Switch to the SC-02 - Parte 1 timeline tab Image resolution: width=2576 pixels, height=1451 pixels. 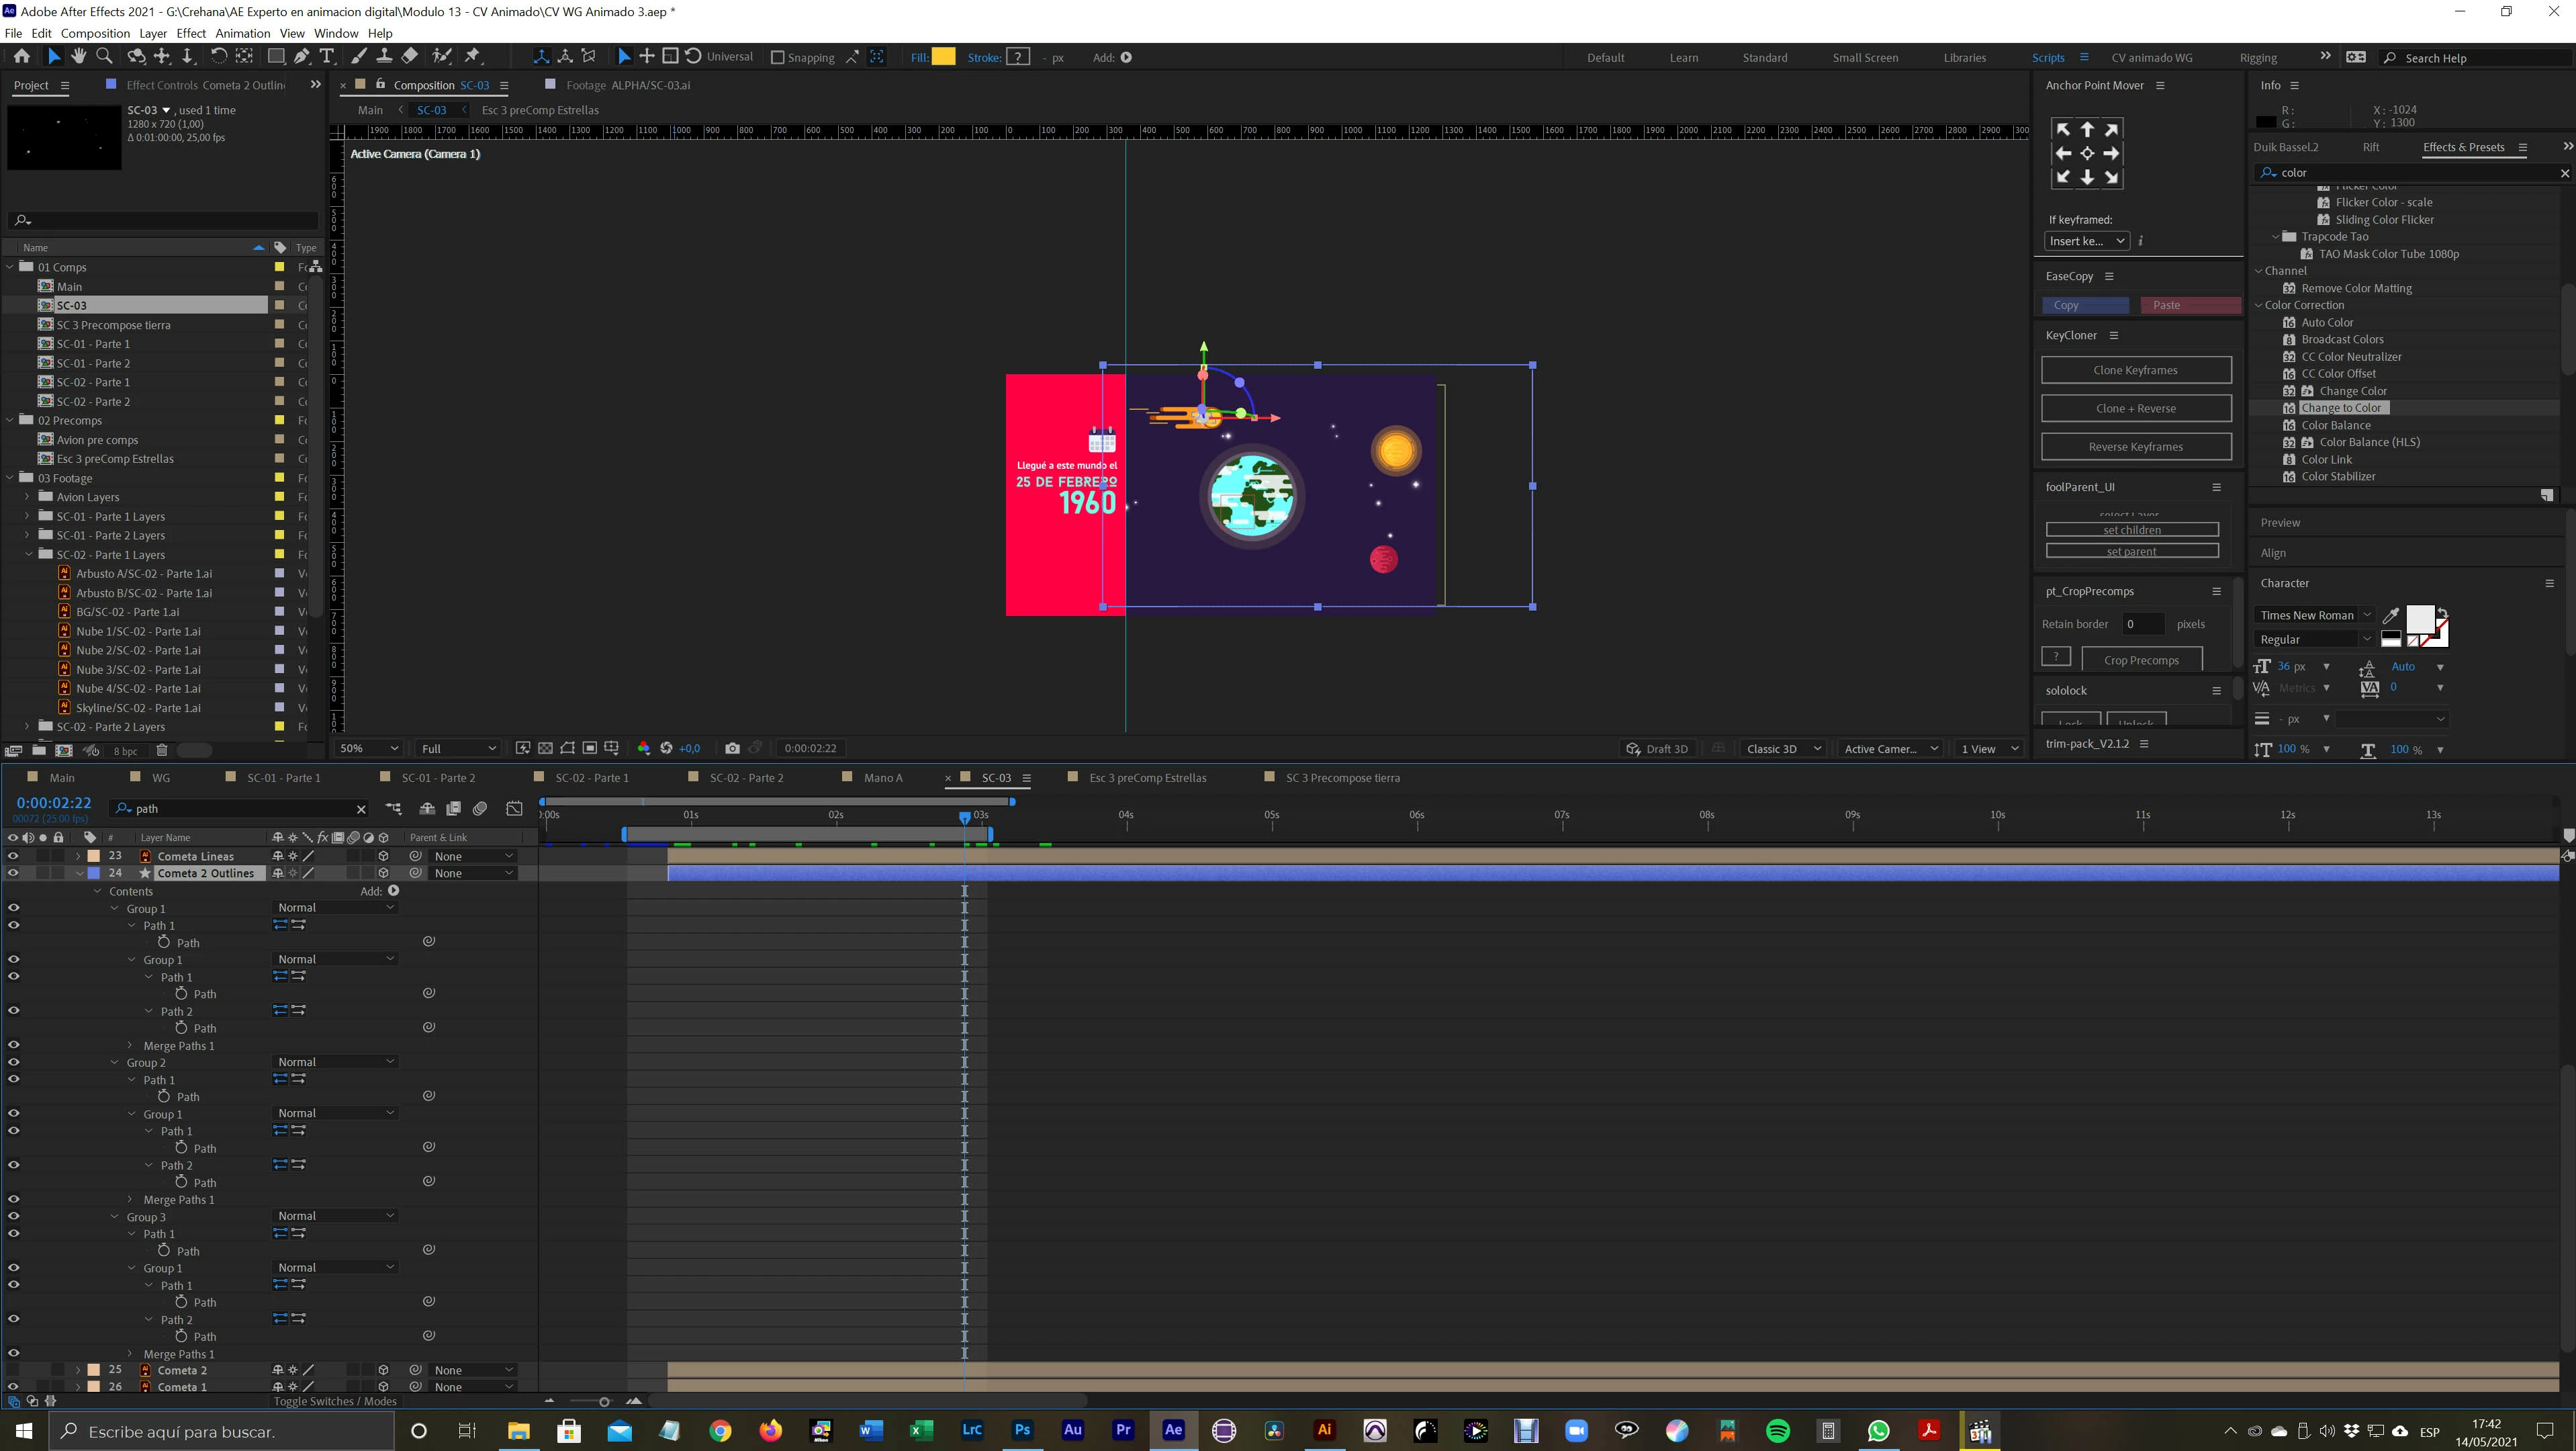pos(591,777)
